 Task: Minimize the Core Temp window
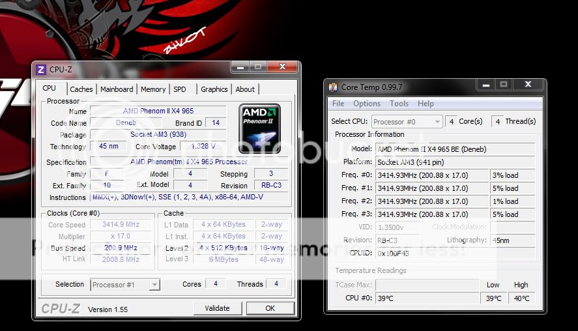tap(486, 85)
